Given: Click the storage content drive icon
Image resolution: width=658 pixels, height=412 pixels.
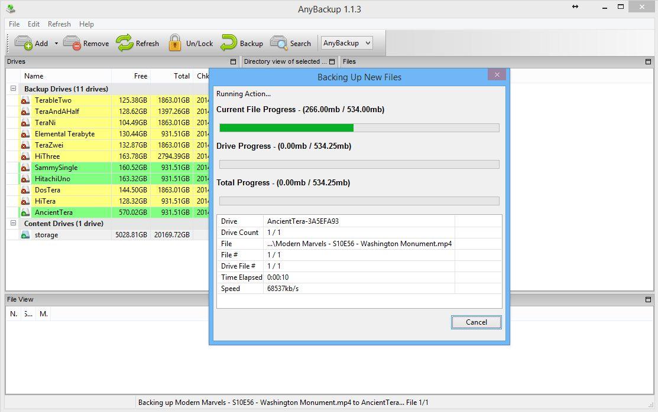Looking at the screenshot, I should point(25,235).
